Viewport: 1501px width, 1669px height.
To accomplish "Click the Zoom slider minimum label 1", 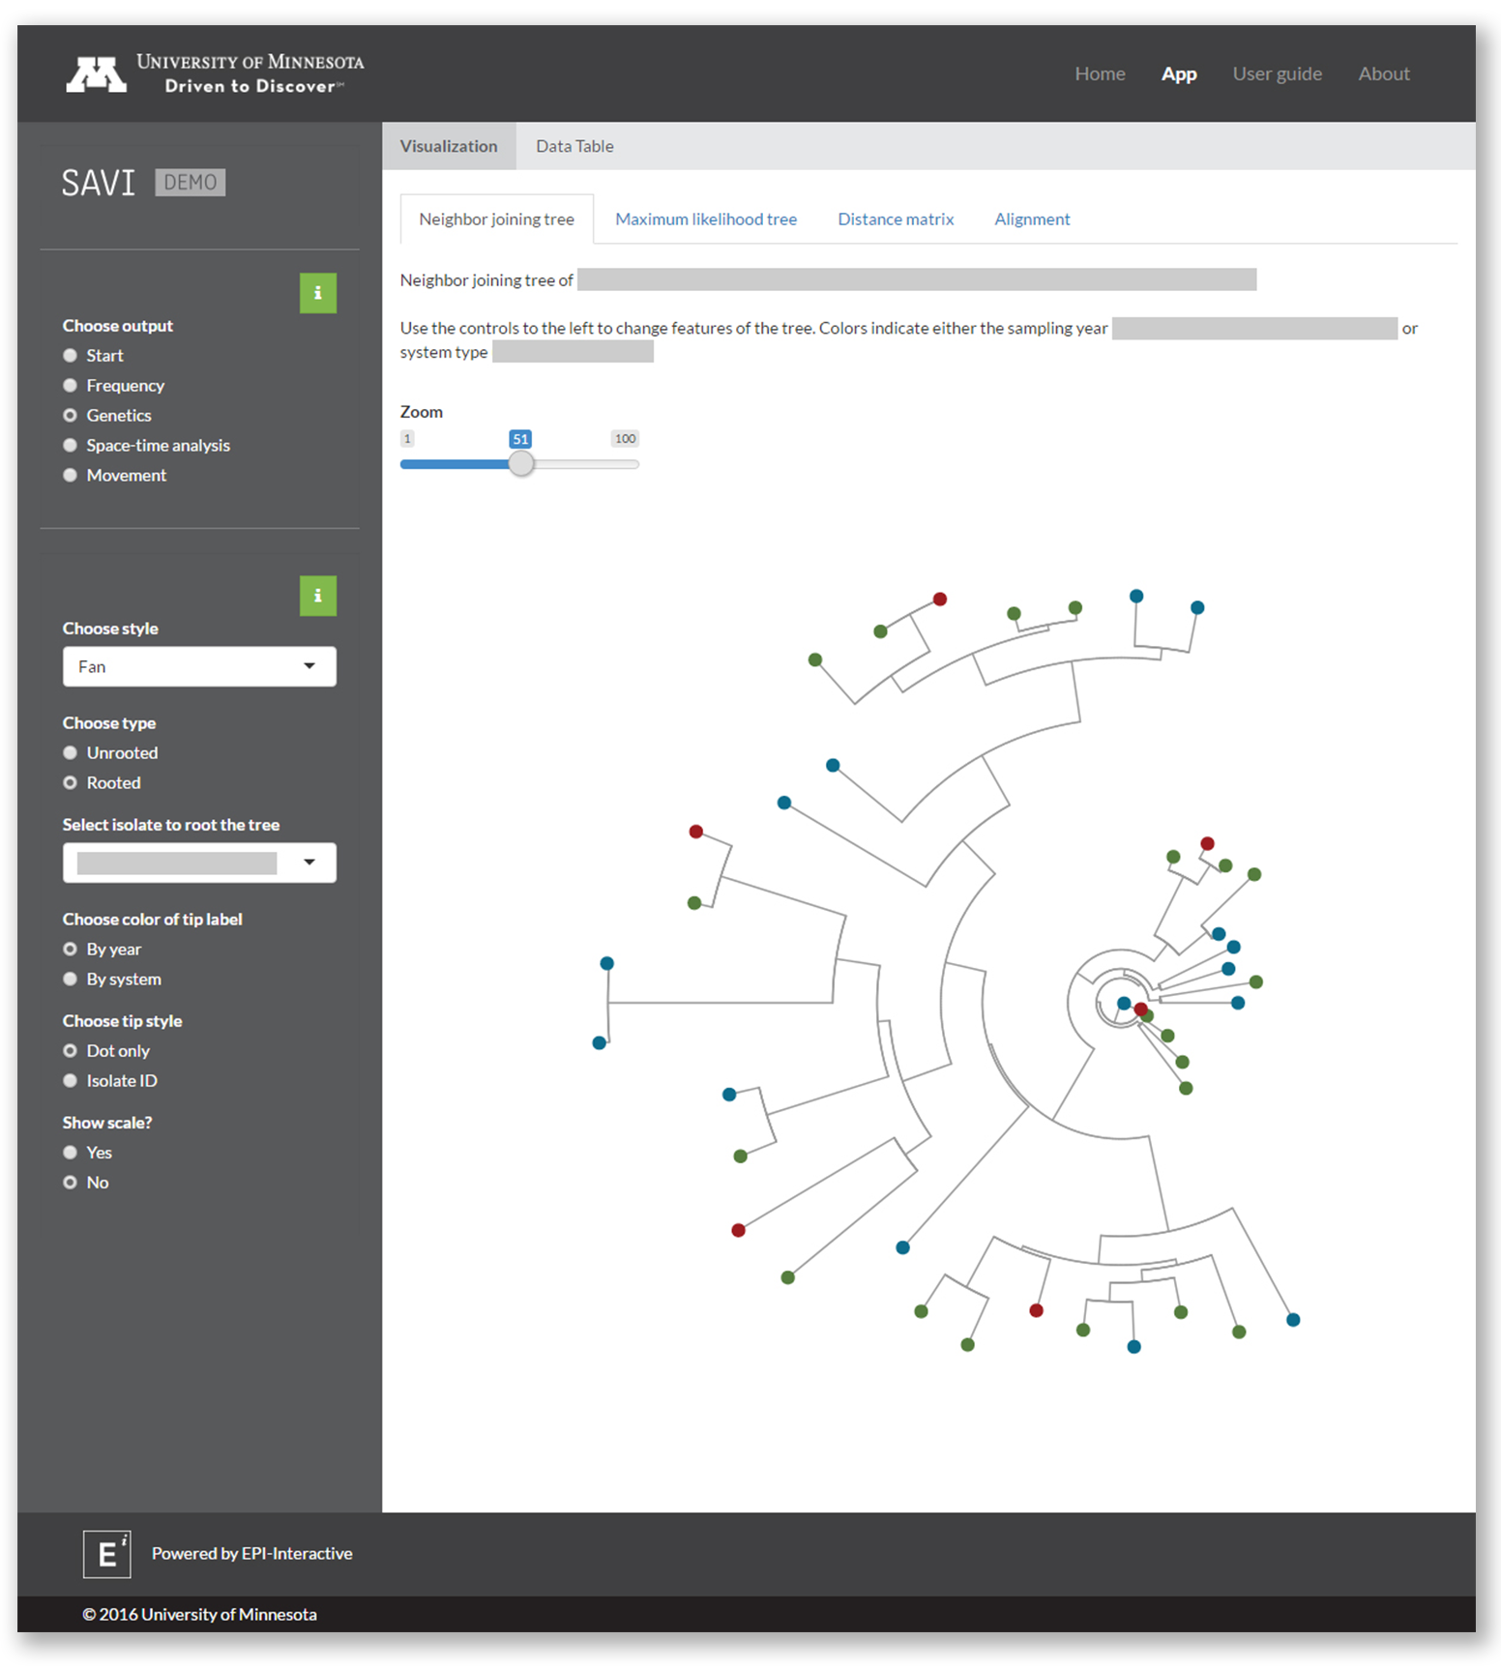I will (407, 439).
